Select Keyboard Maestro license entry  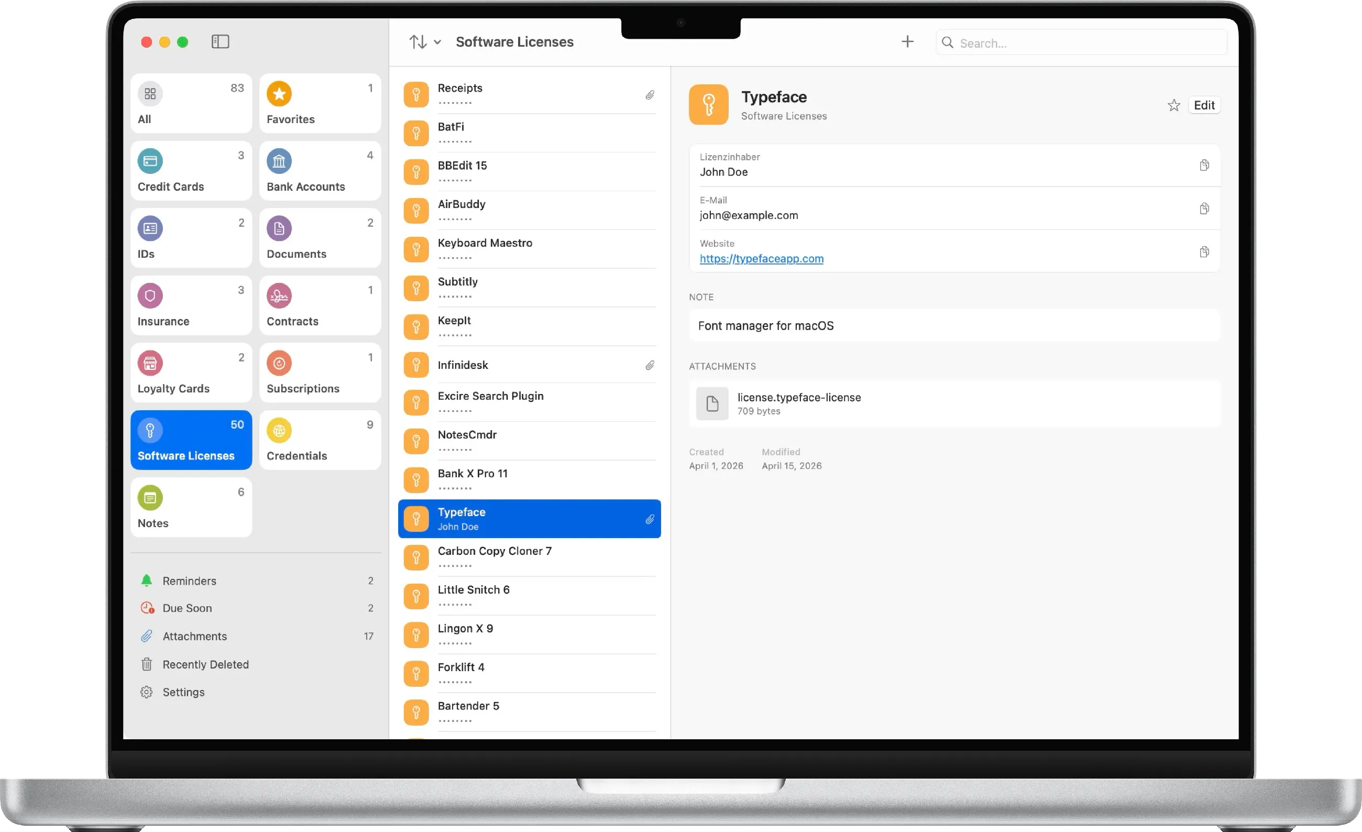529,249
